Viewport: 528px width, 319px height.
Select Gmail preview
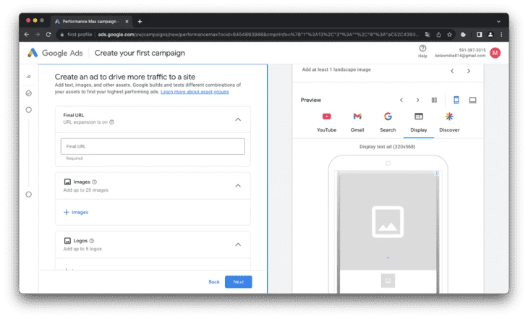click(x=357, y=122)
